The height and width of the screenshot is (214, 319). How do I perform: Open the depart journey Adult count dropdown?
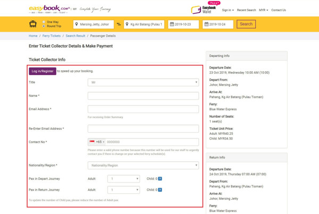tap(123, 179)
